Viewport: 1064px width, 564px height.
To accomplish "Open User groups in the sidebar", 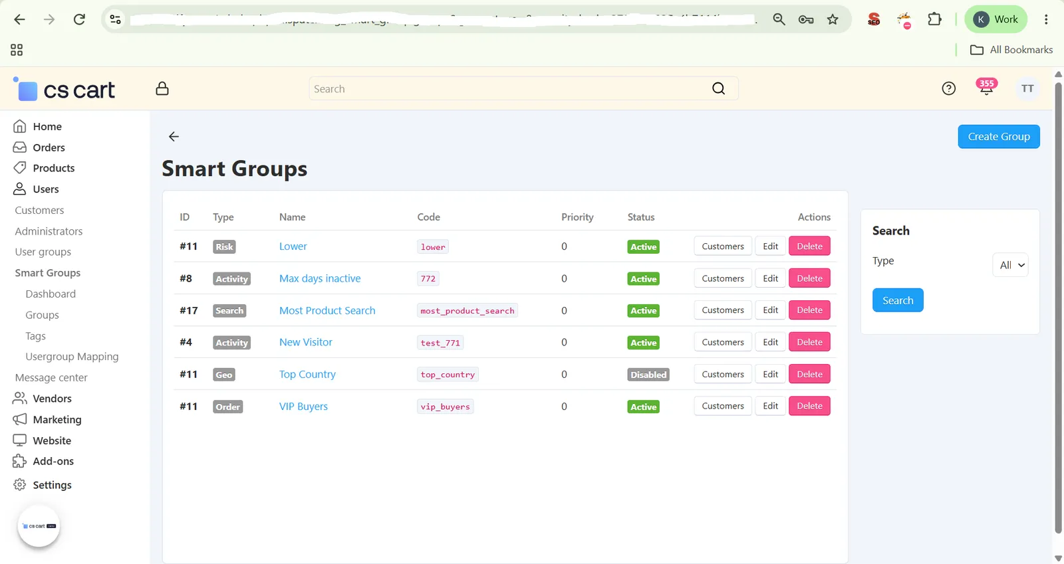I will click(x=43, y=252).
